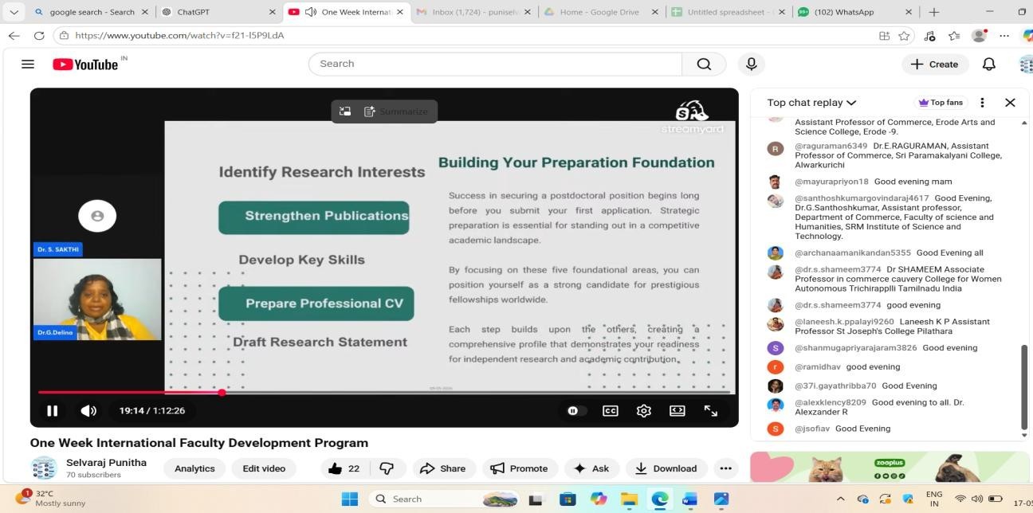Go to YouTube home via logo
This screenshot has height=513, width=1033.
tap(85, 64)
